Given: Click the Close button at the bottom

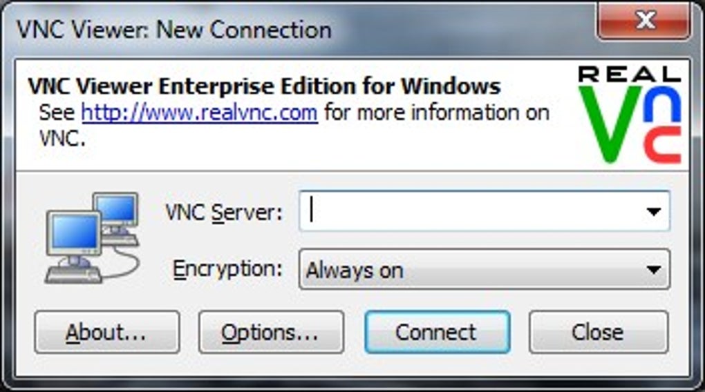Looking at the screenshot, I should 598,333.
